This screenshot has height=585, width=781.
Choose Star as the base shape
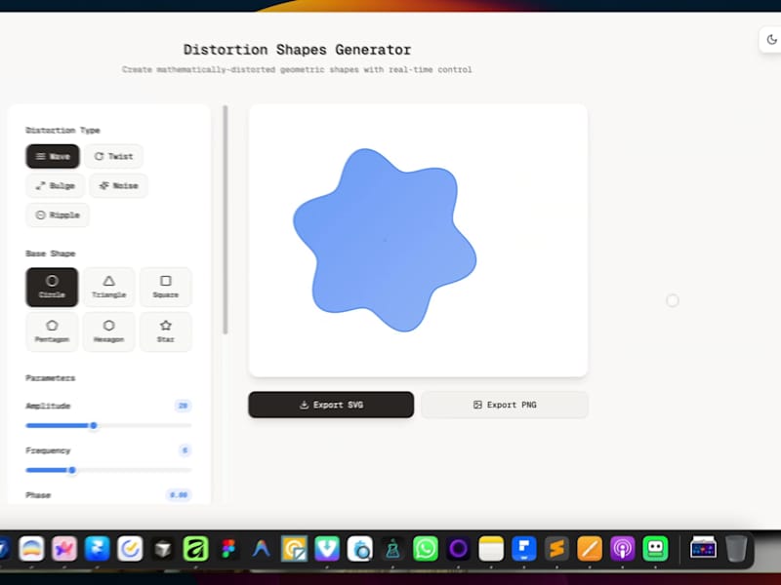click(165, 331)
